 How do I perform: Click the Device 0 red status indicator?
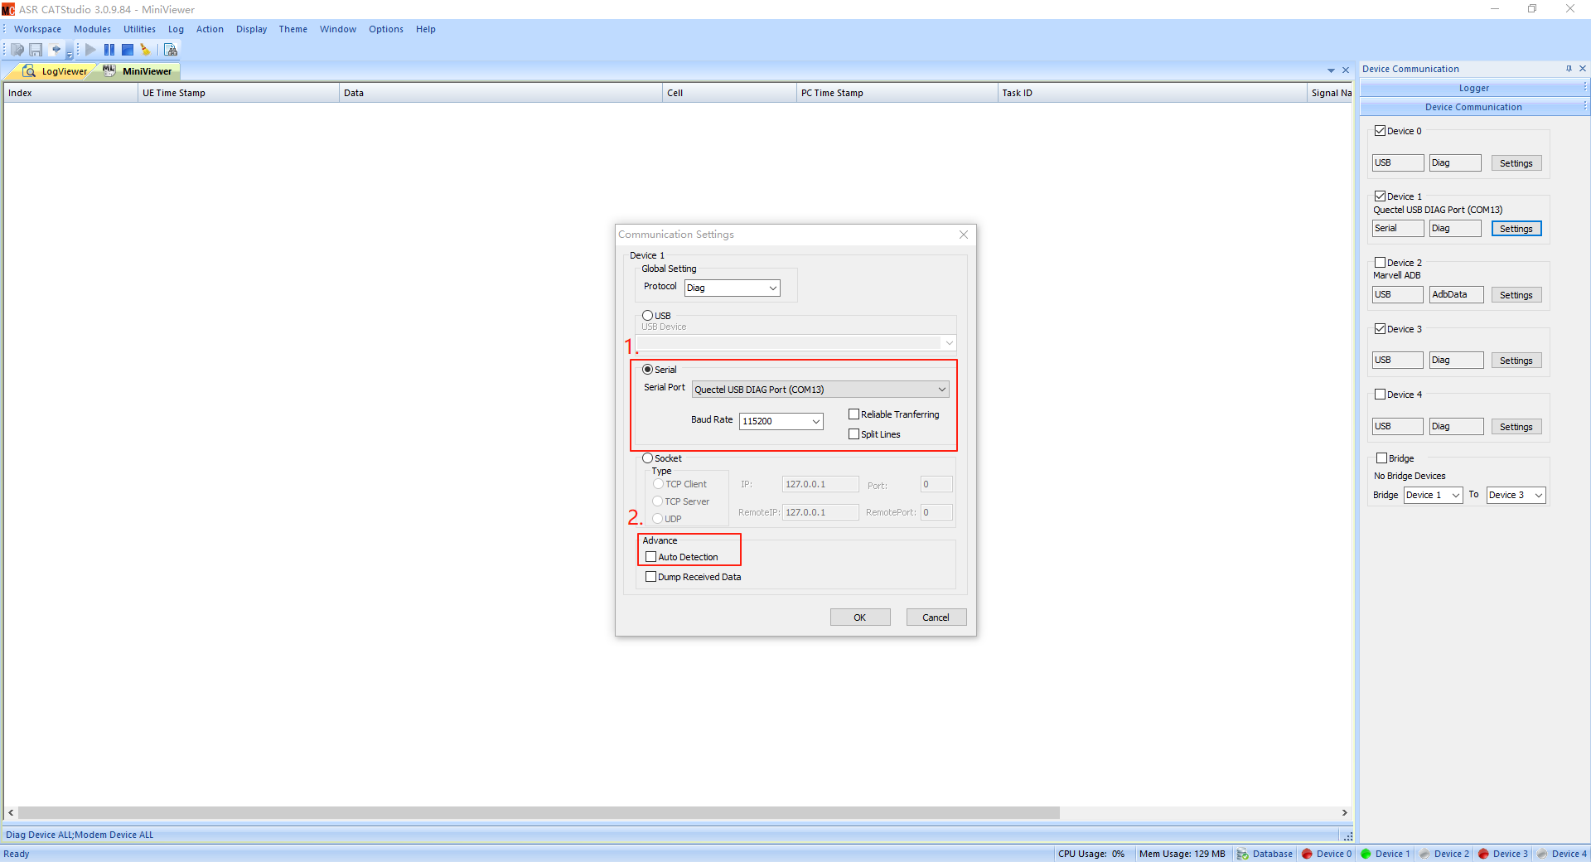coord(1307,854)
